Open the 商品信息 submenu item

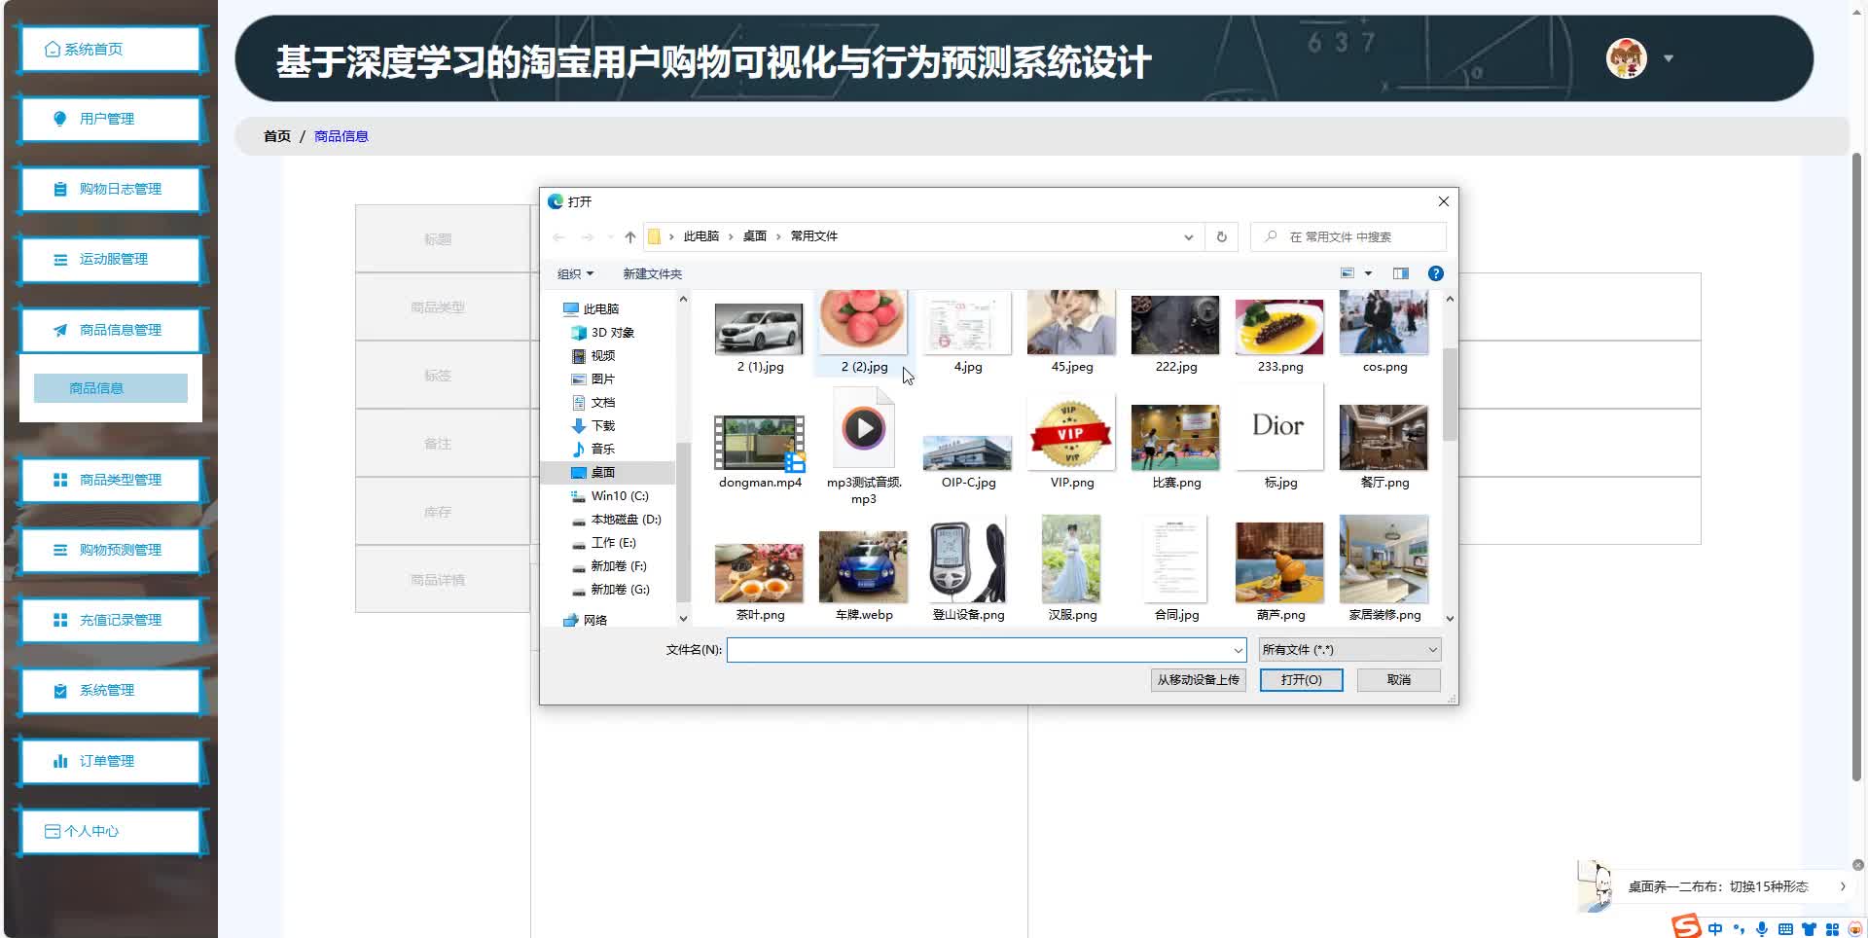point(110,387)
